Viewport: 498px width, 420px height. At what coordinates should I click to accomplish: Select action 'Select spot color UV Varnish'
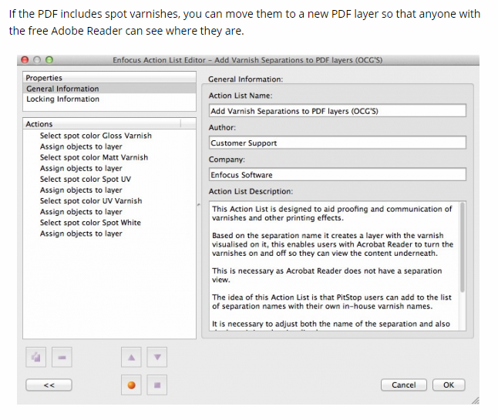click(x=91, y=200)
